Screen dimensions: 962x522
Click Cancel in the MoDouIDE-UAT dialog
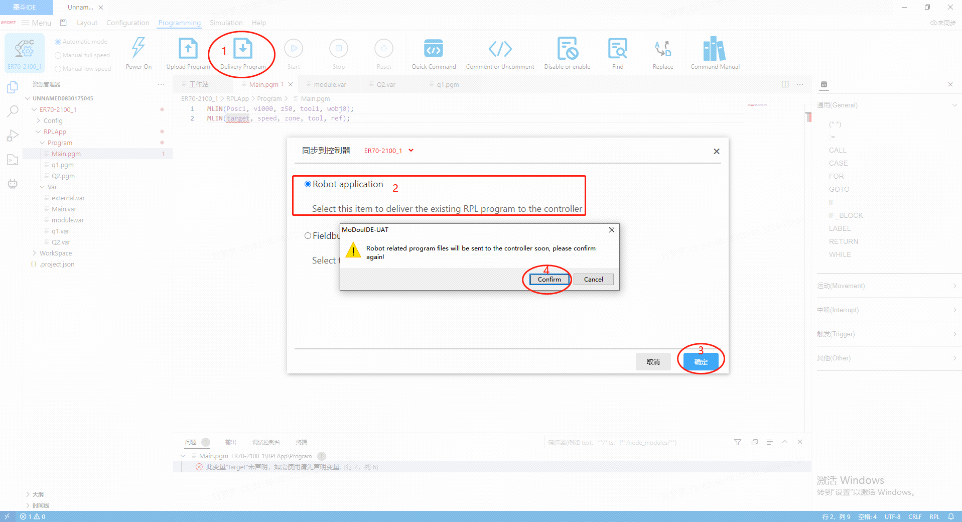[x=593, y=280]
